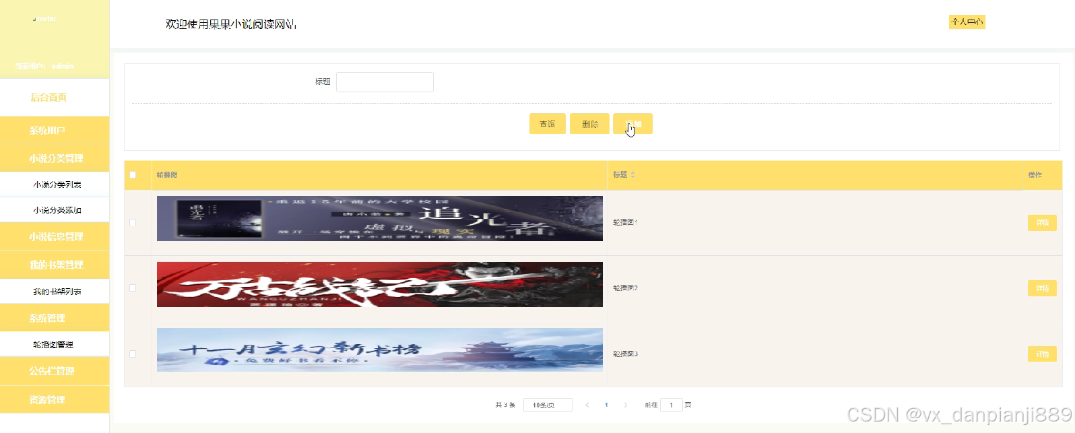Open 详情 details for 轮播图1

tap(1042, 222)
